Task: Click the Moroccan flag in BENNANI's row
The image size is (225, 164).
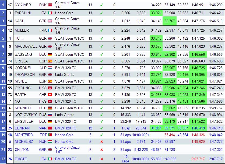Action: pyautogui.click(x=50, y=128)
